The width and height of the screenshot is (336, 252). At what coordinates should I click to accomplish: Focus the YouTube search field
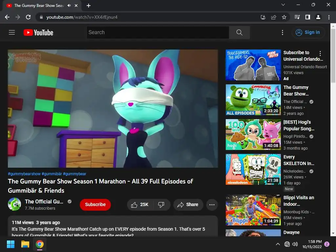[x=158, y=32]
